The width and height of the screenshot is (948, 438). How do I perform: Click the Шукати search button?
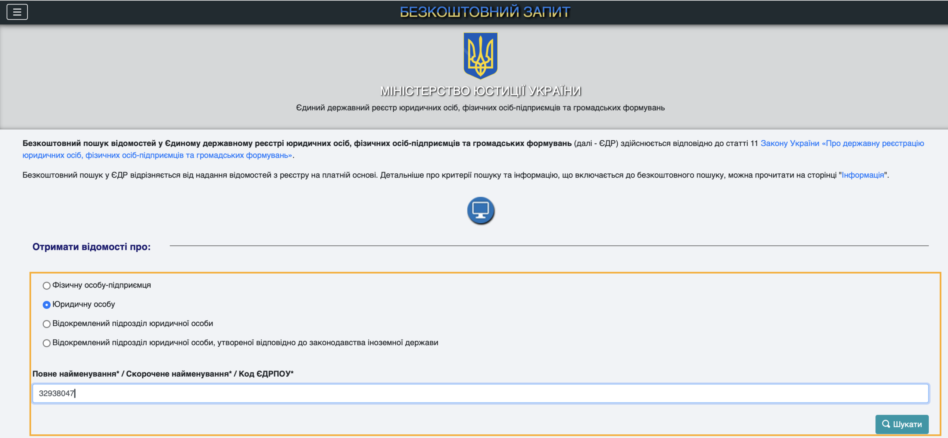coord(902,424)
